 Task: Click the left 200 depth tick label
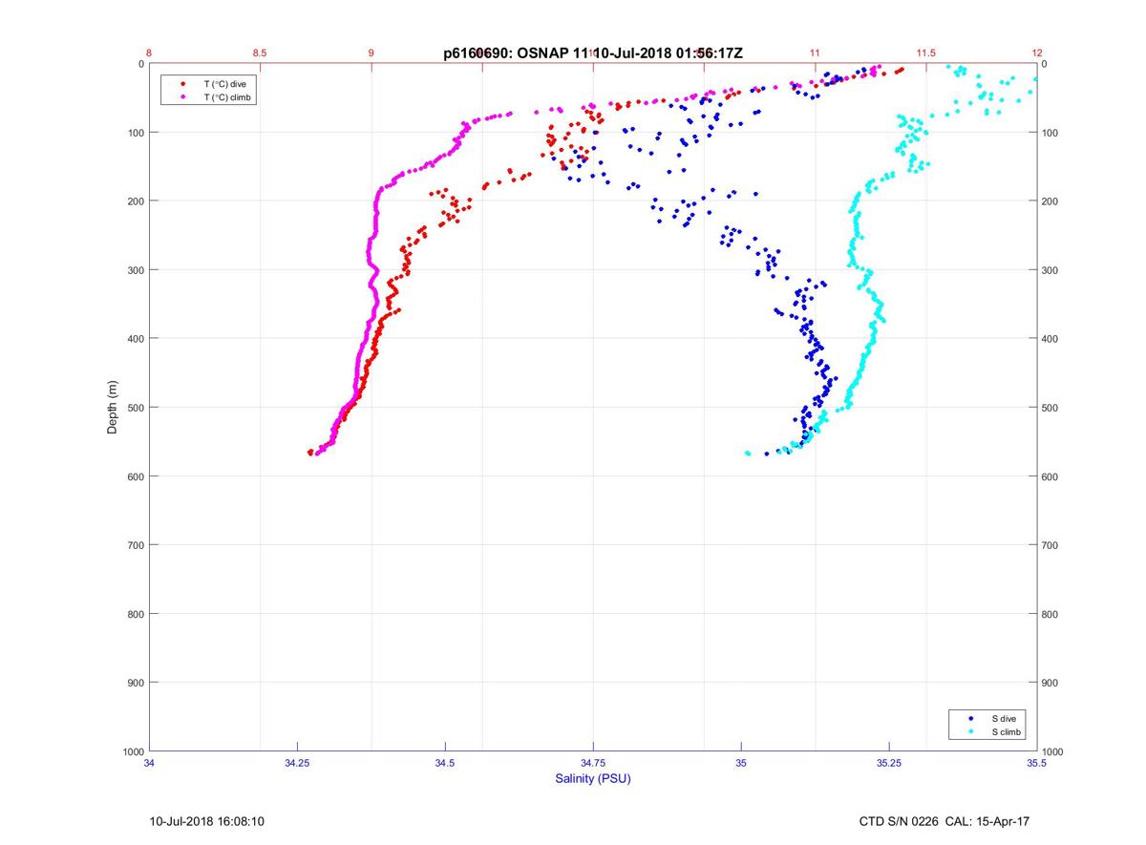(136, 201)
